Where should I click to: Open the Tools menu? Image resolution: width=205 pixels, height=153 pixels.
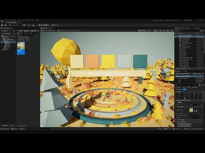(x=19, y=20)
